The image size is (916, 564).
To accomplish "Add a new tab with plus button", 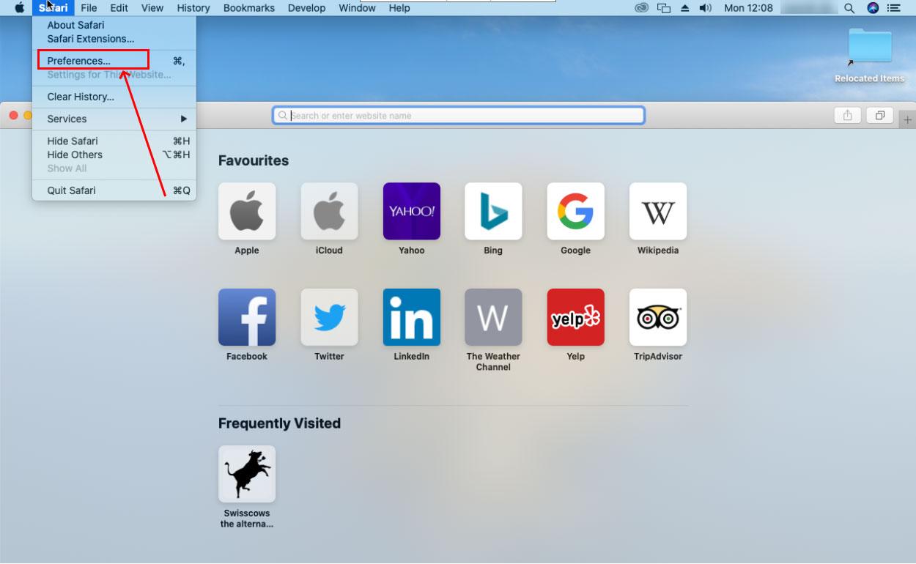I will 908,119.
